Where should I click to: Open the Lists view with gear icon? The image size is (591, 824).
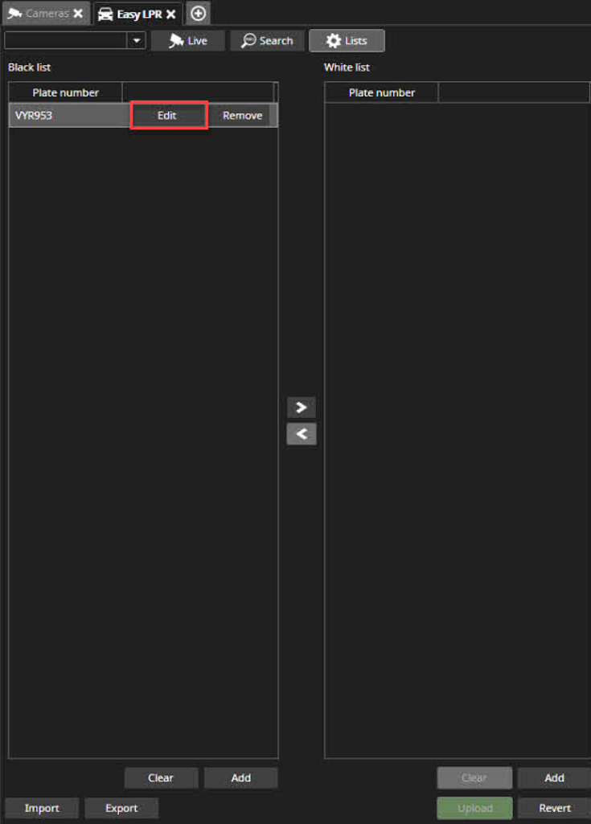(347, 40)
